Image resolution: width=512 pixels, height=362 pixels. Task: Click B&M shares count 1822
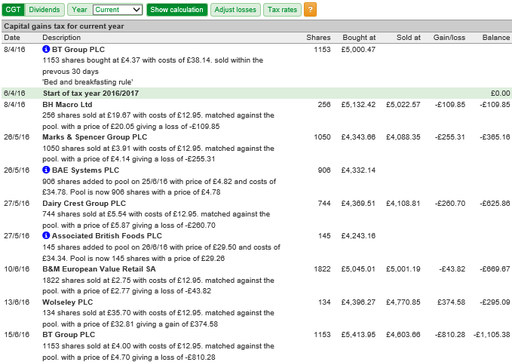pyautogui.click(x=322, y=269)
